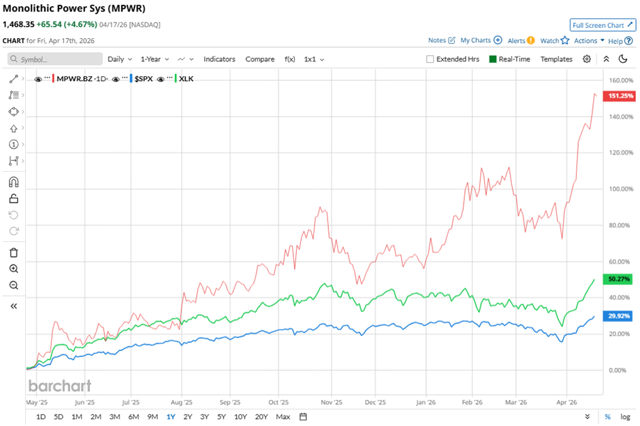Zoom out using magnifier minus icon
Image resolution: width=640 pixels, height=426 pixels.
click(x=14, y=285)
